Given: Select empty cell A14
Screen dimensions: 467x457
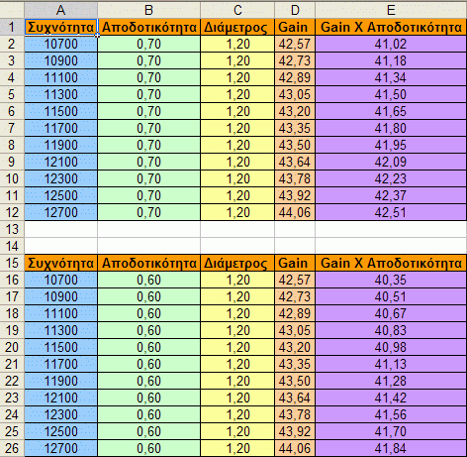Looking at the screenshot, I should 60,246.
